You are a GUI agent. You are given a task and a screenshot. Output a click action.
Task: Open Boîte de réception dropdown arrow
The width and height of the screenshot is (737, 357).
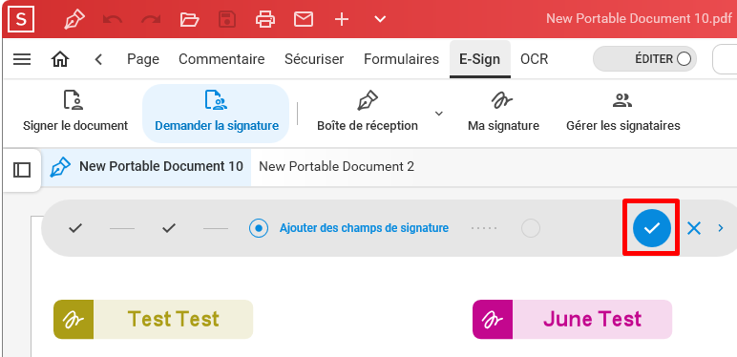coord(439,114)
